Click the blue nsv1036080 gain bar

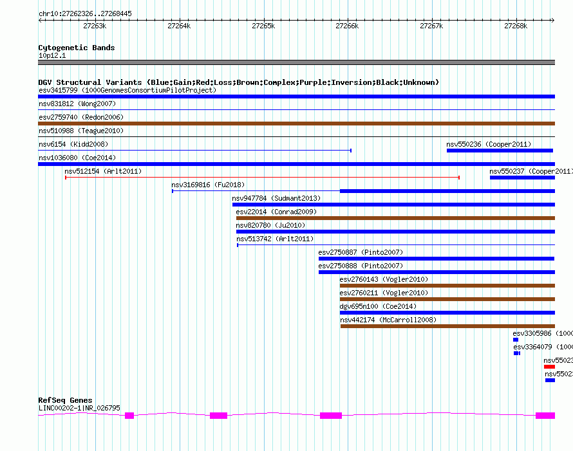tap(296, 164)
